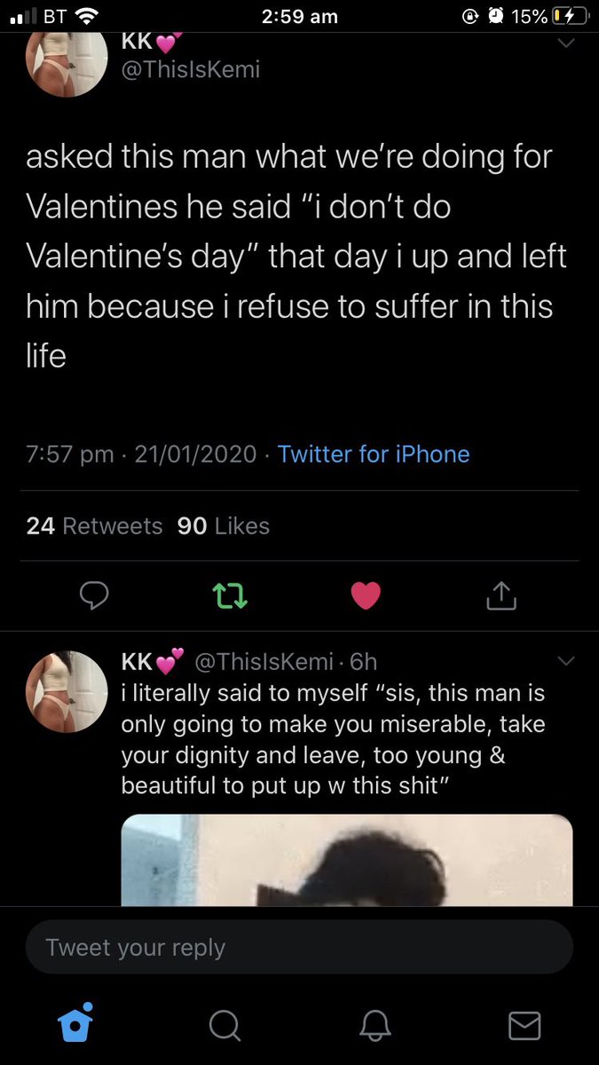Expand the reply tweet's chevron menu
599x1065 pixels.
565,660
